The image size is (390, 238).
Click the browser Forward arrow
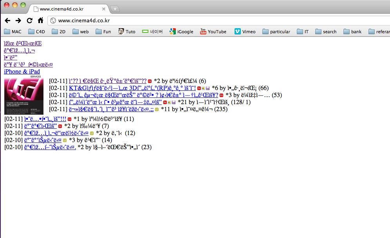point(18,21)
